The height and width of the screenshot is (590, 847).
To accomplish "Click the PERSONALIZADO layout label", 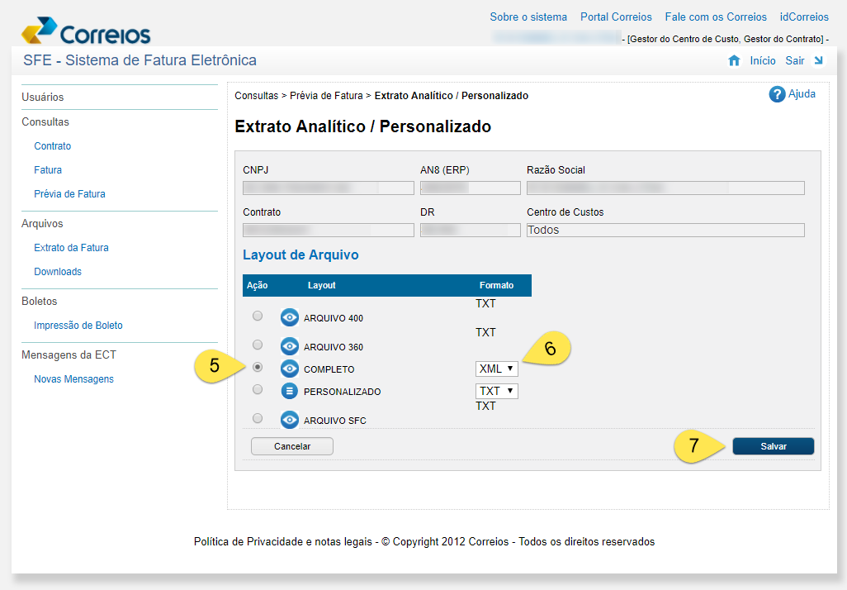I will click(342, 392).
